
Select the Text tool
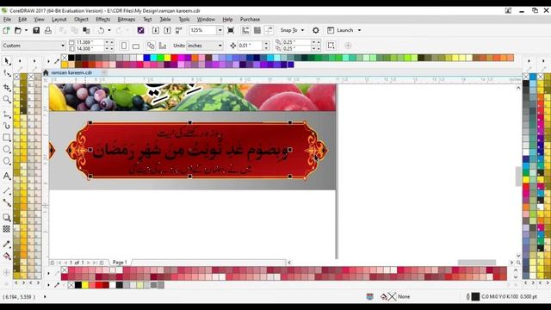(7, 176)
